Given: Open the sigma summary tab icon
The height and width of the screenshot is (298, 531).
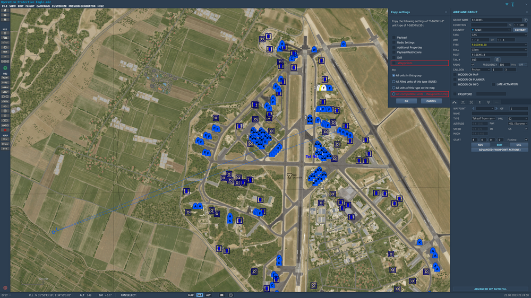Looking at the screenshot, I should point(479,102).
